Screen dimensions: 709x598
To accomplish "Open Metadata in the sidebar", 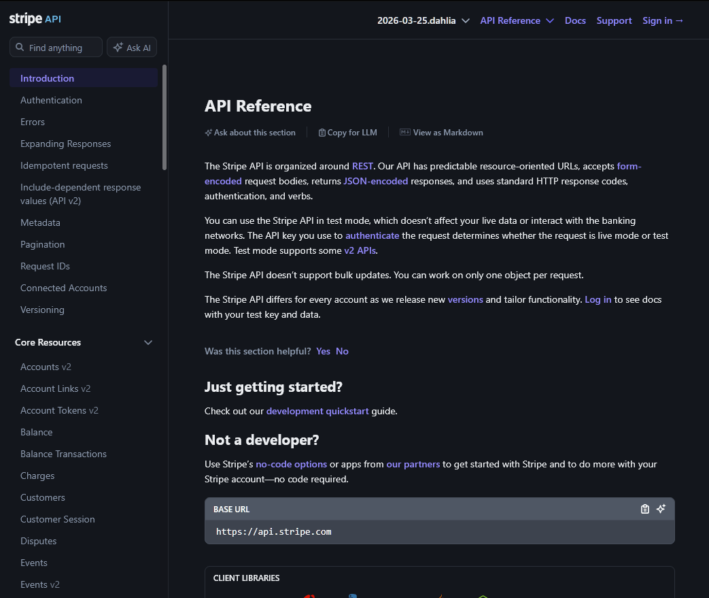I will (x=40, y=222).
